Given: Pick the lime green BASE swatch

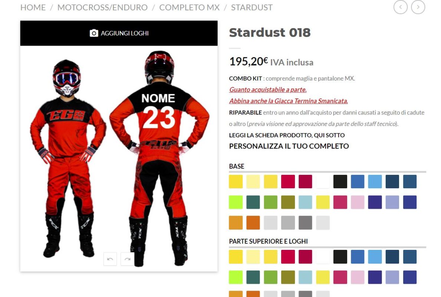Looking at the screenshot, I should 236,202.
